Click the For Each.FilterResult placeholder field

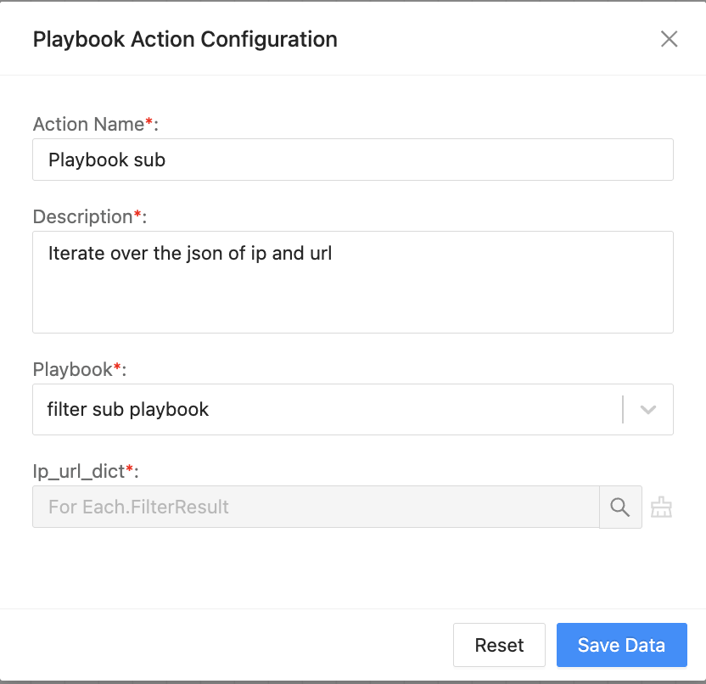coord(314,507)
